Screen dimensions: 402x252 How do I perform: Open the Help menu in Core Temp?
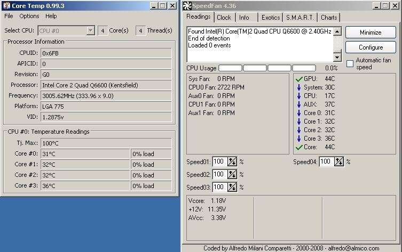[x=51, y=16]
